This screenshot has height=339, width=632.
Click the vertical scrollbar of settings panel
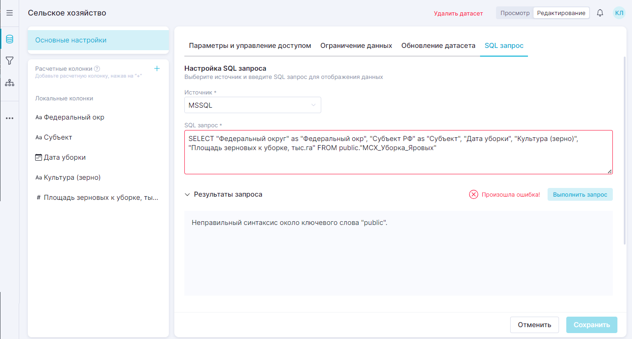(625, 151)
